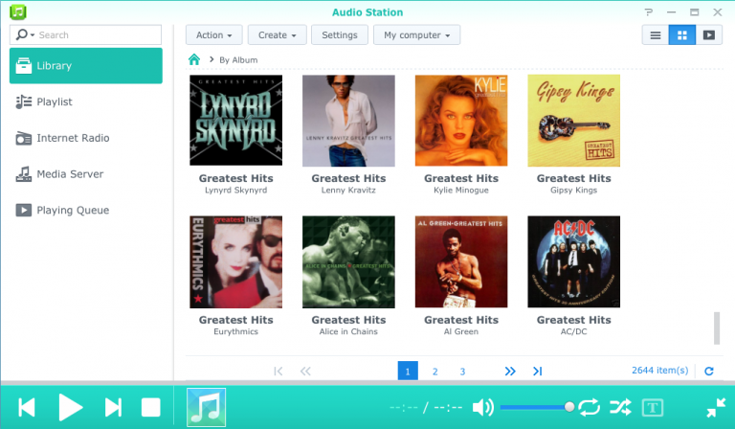Open the Eurythmics album cover
The image size is (735, 429).
[x=235, y=261]
